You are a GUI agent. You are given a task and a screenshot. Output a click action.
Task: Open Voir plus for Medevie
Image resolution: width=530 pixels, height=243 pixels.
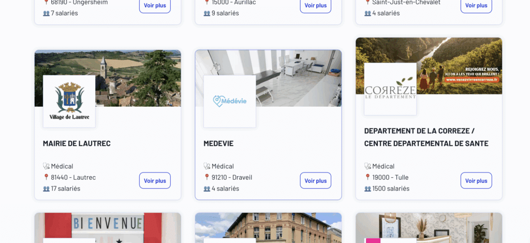pos(315,180)
